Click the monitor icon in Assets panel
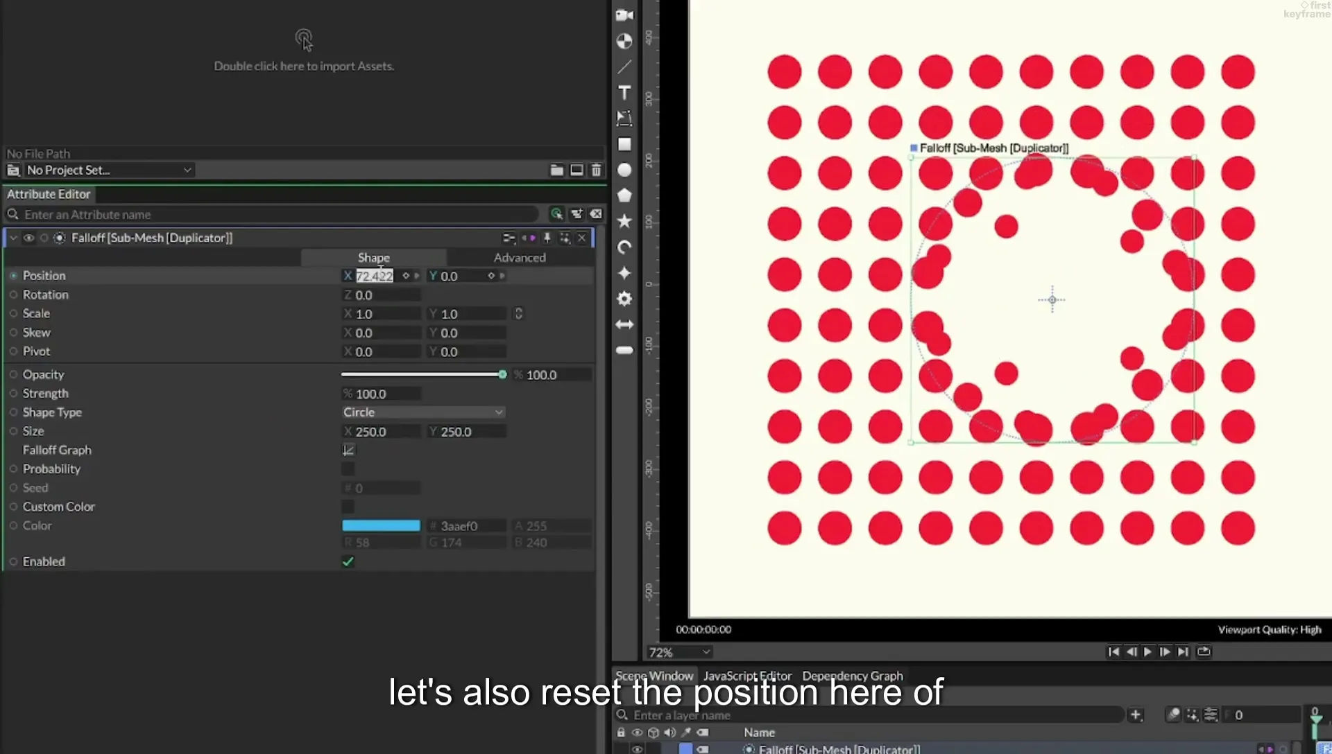Image resolution: width=1332 pixels, height=754 pixels. pos(577,170)
